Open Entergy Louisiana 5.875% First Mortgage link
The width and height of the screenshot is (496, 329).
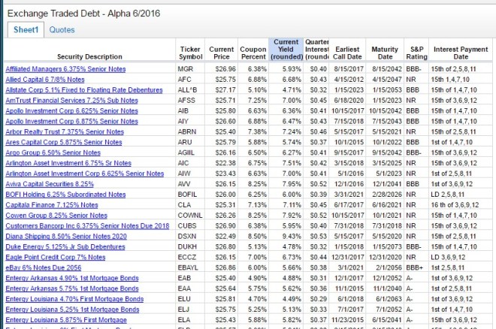click(x=66, y=320)
